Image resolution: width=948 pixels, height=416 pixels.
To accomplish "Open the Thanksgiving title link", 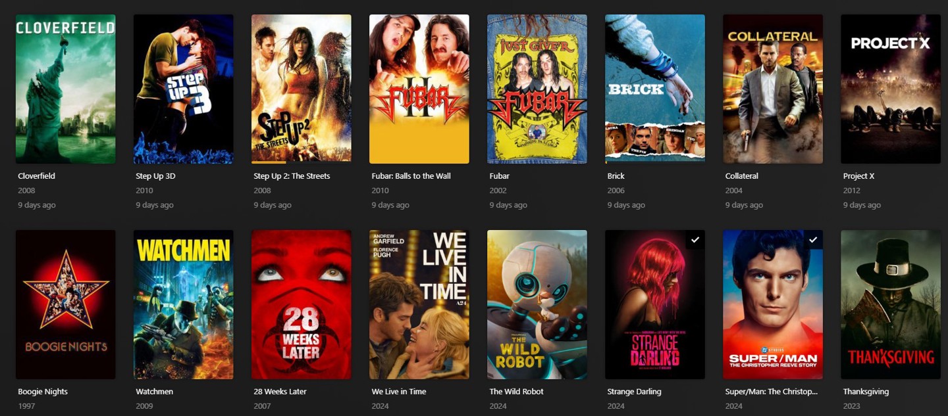I will click(866, 392).
